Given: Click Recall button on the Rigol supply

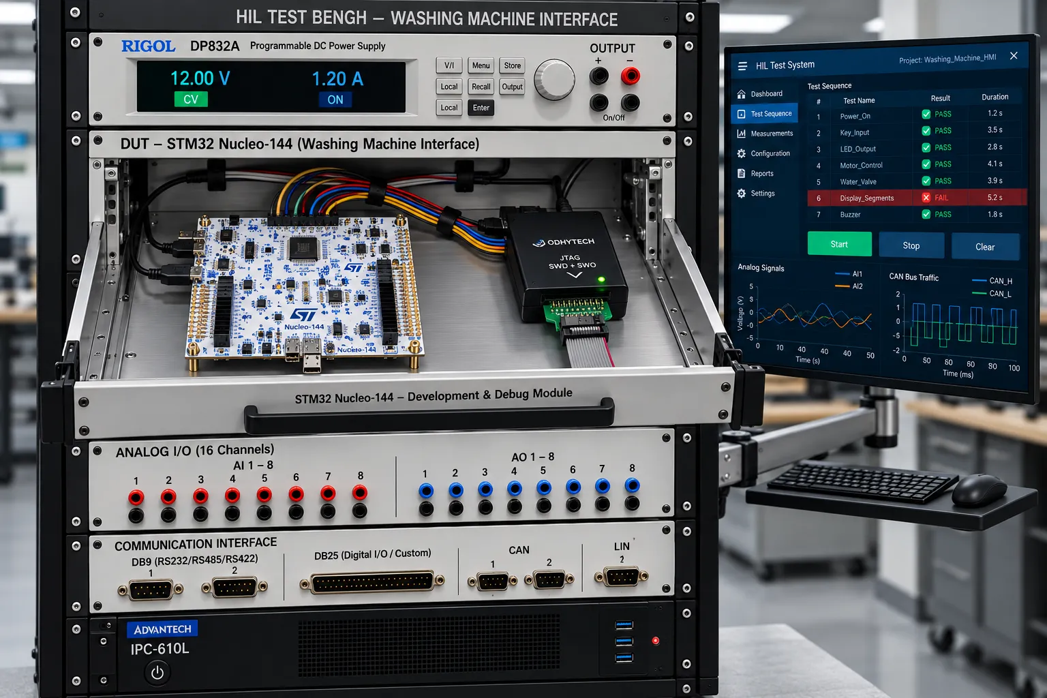Looking at the screenshot, I should [481, 87].
